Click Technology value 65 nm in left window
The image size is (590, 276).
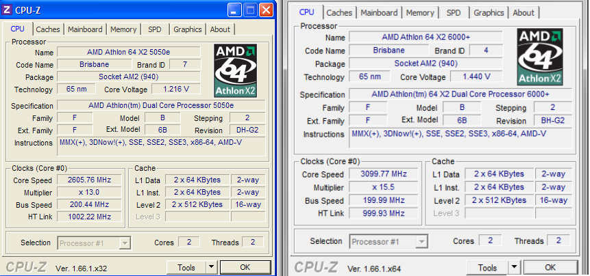pos(75,89)
